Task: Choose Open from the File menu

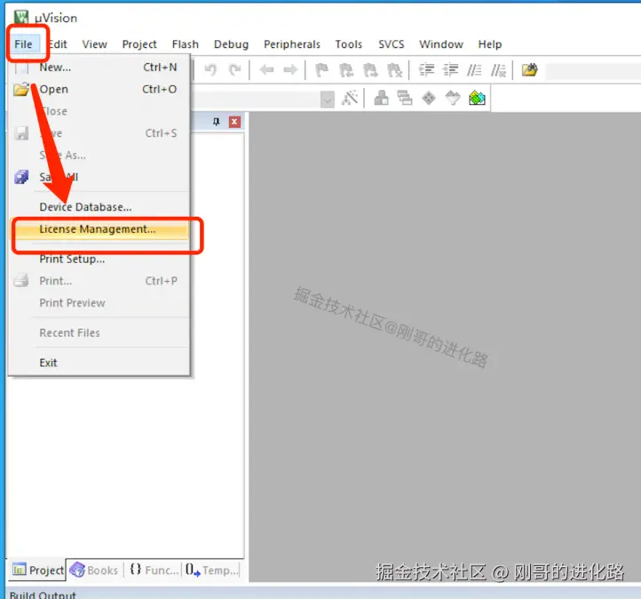Action: [99, 89]
